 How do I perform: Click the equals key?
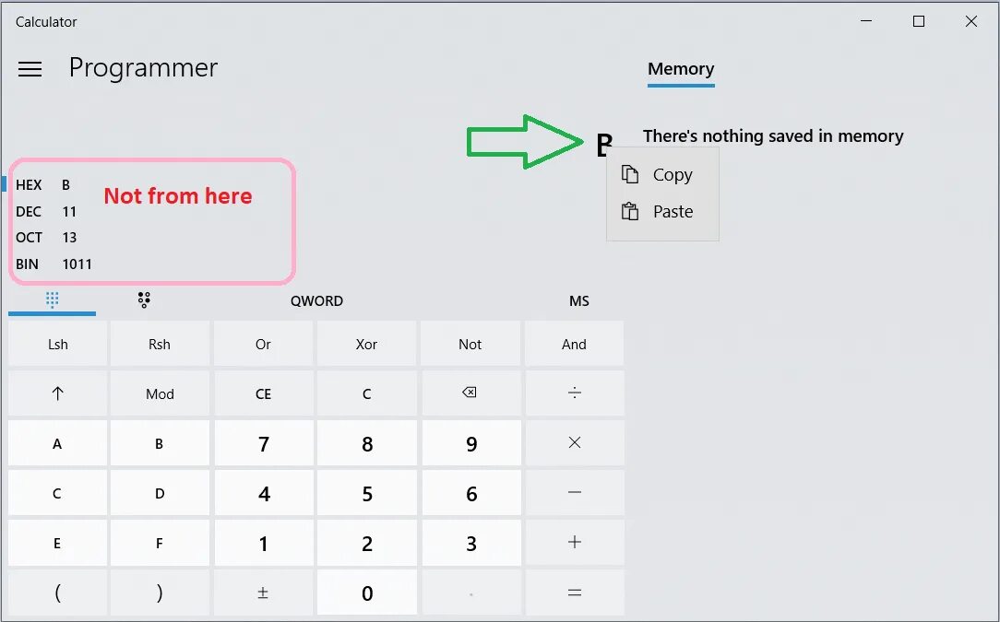(574, 593)
